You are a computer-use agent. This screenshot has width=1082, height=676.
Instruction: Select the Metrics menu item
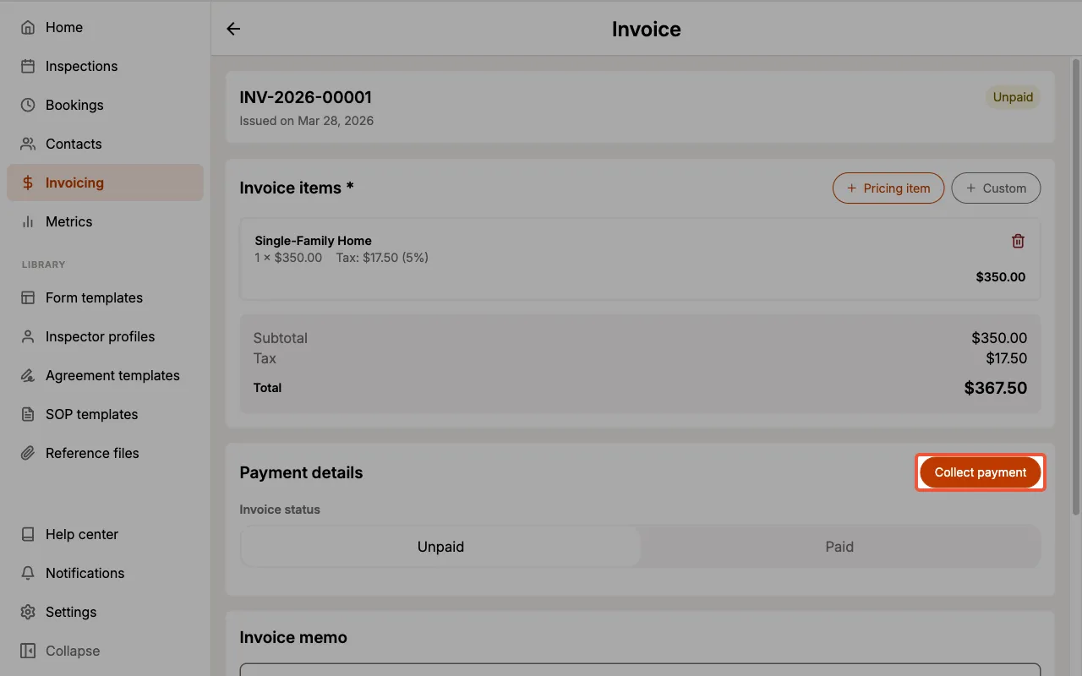coord(105,221)
